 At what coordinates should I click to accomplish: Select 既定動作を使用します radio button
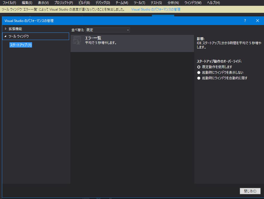tap(199, 67)
